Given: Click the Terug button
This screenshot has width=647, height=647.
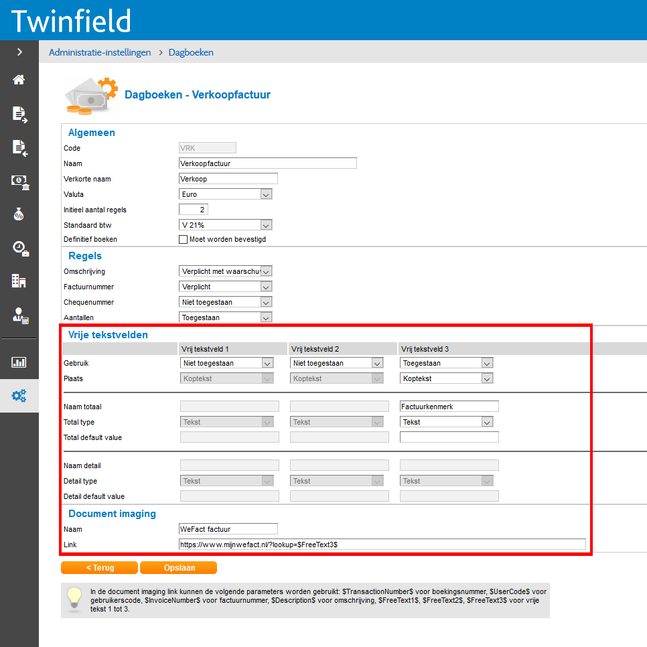Looking at the screenshot, I should (99, 567).
